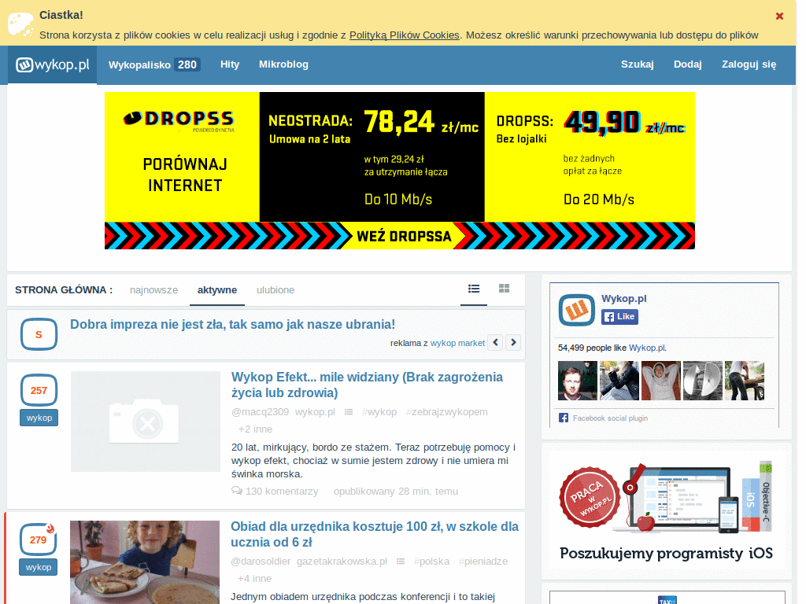The image size is (806, 604).
Task: Select the aktywne tab
Action: coord(217,289)
